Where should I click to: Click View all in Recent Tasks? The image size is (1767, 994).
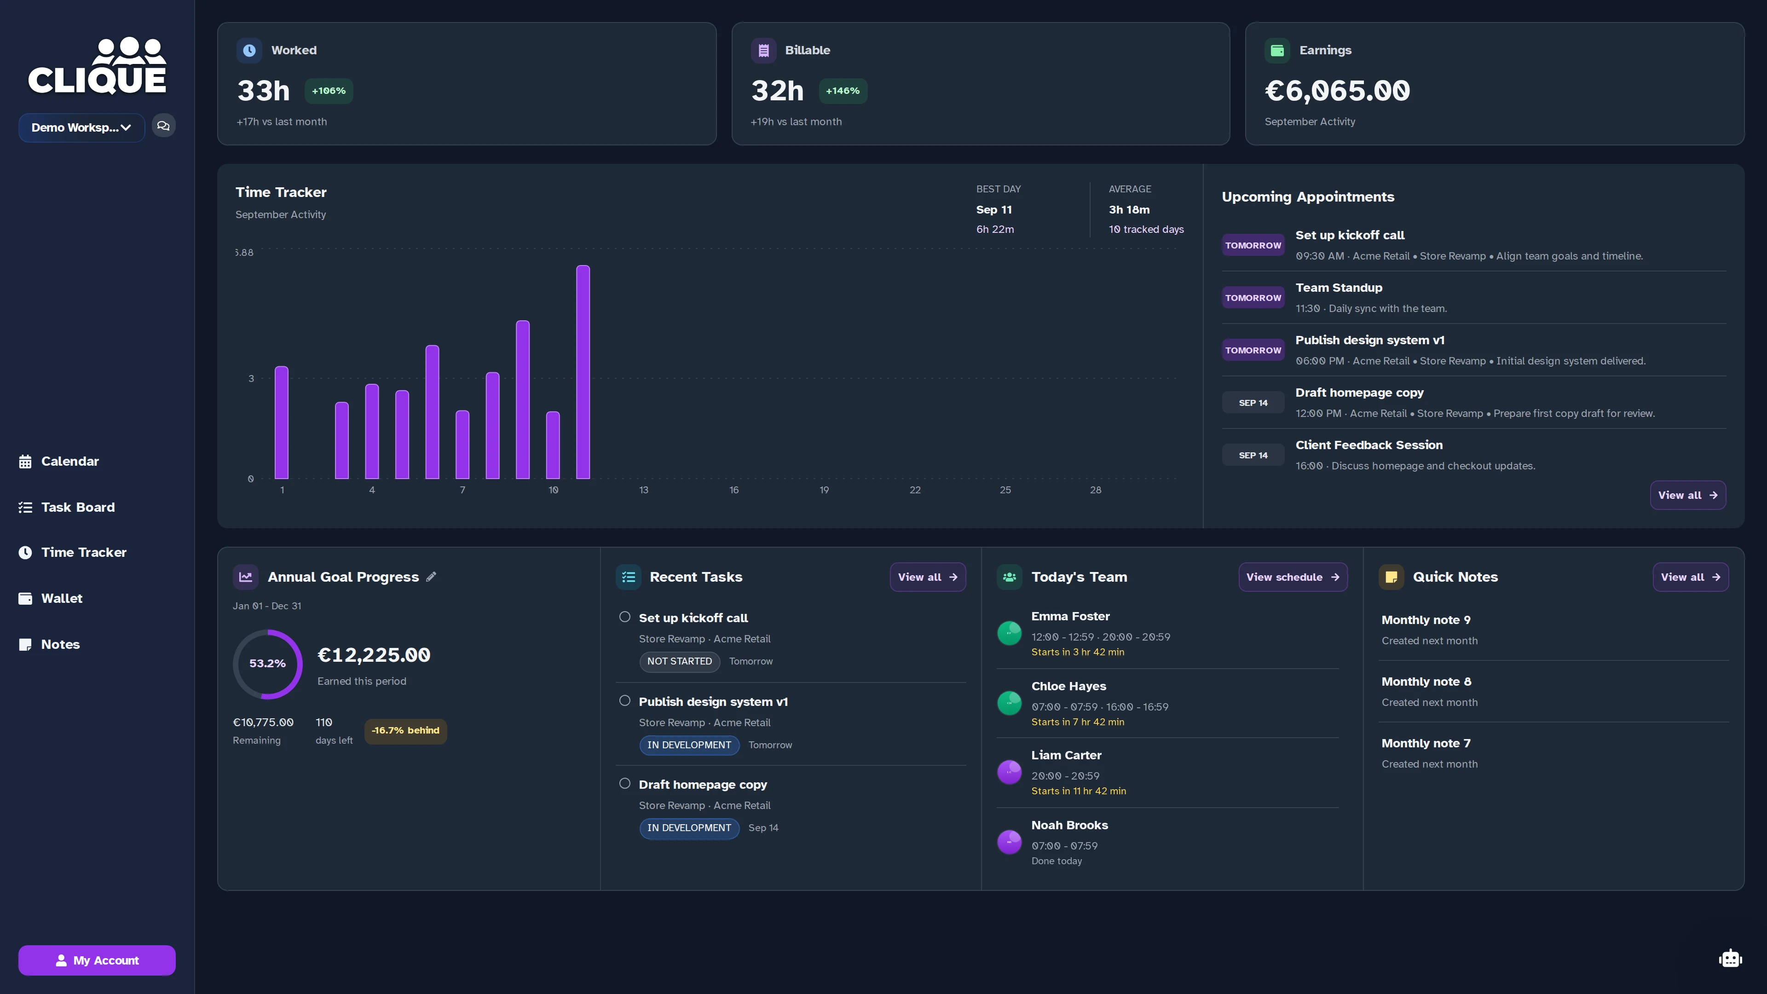pyautogui.click(x=927, y=577)
